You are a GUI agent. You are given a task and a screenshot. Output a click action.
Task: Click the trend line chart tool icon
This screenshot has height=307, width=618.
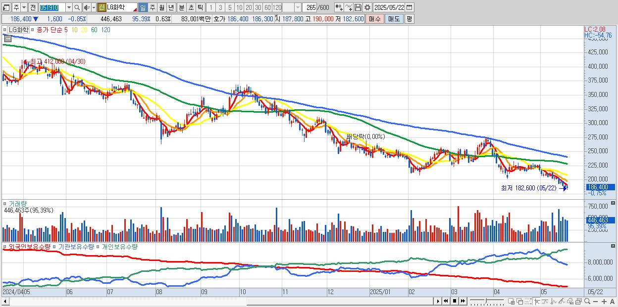546,302
